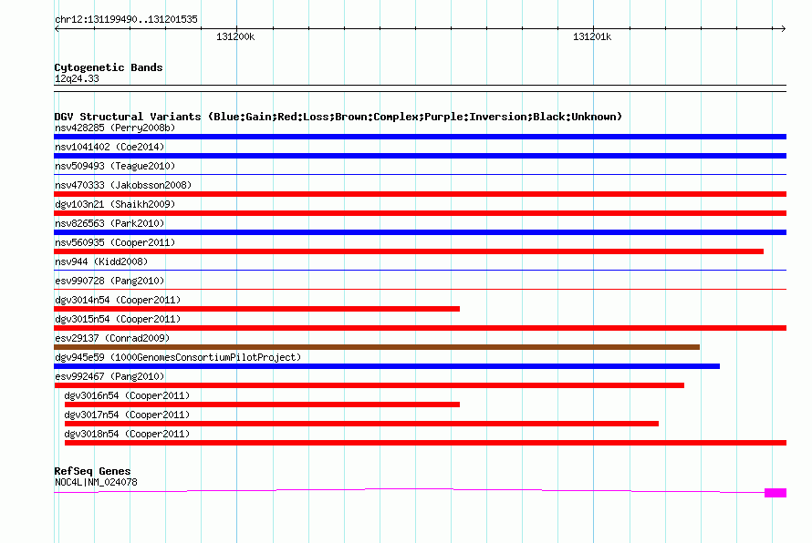Click the nsv509493 (Teague2010) label
This screenshot has height=543, width=812.
pos(115,166)
